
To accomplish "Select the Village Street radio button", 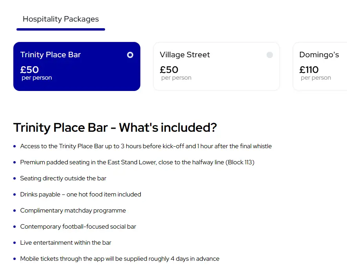I will (270, 55).
